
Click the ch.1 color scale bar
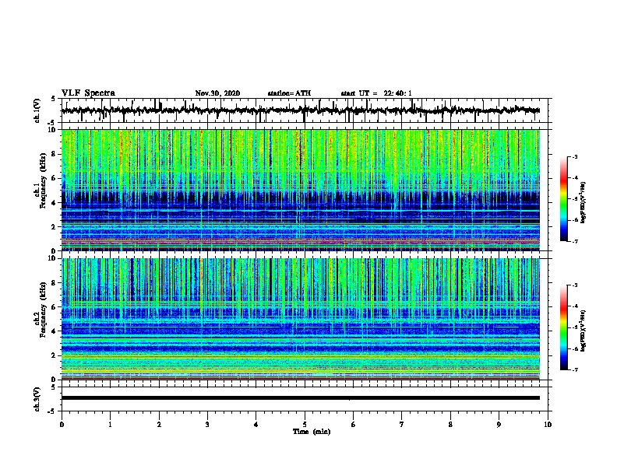click(x=564, y=199)
